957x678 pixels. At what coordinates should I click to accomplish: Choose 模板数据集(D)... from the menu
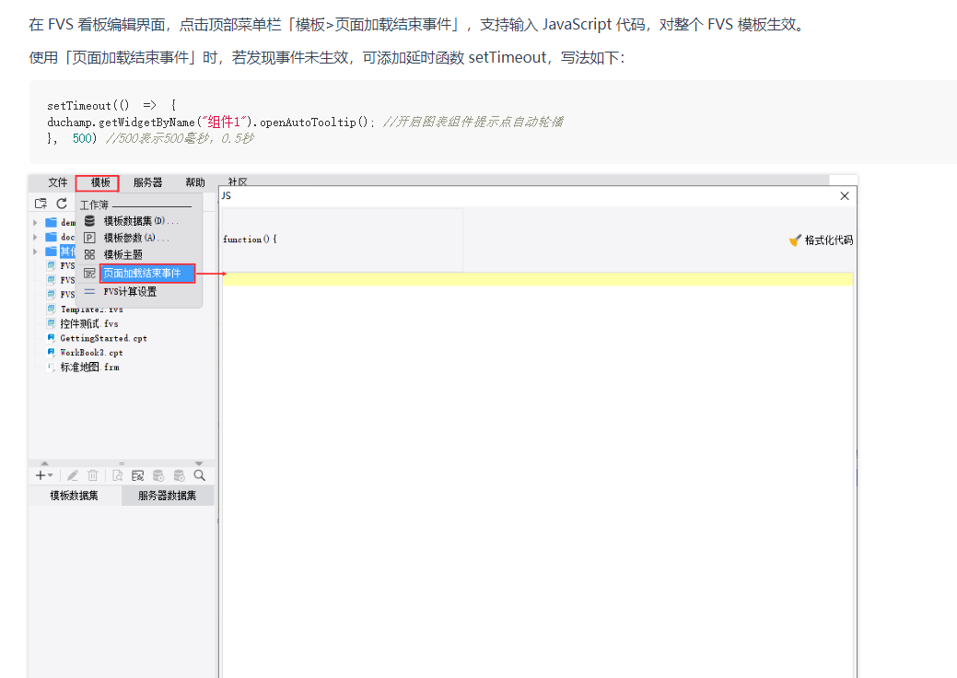pyautogui.click(x=140, y=221)
